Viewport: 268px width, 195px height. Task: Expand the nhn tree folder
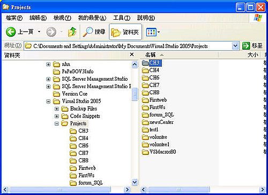[48, 64]
